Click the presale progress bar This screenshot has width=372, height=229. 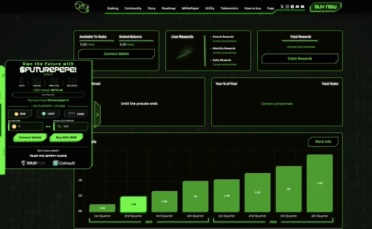48,95
